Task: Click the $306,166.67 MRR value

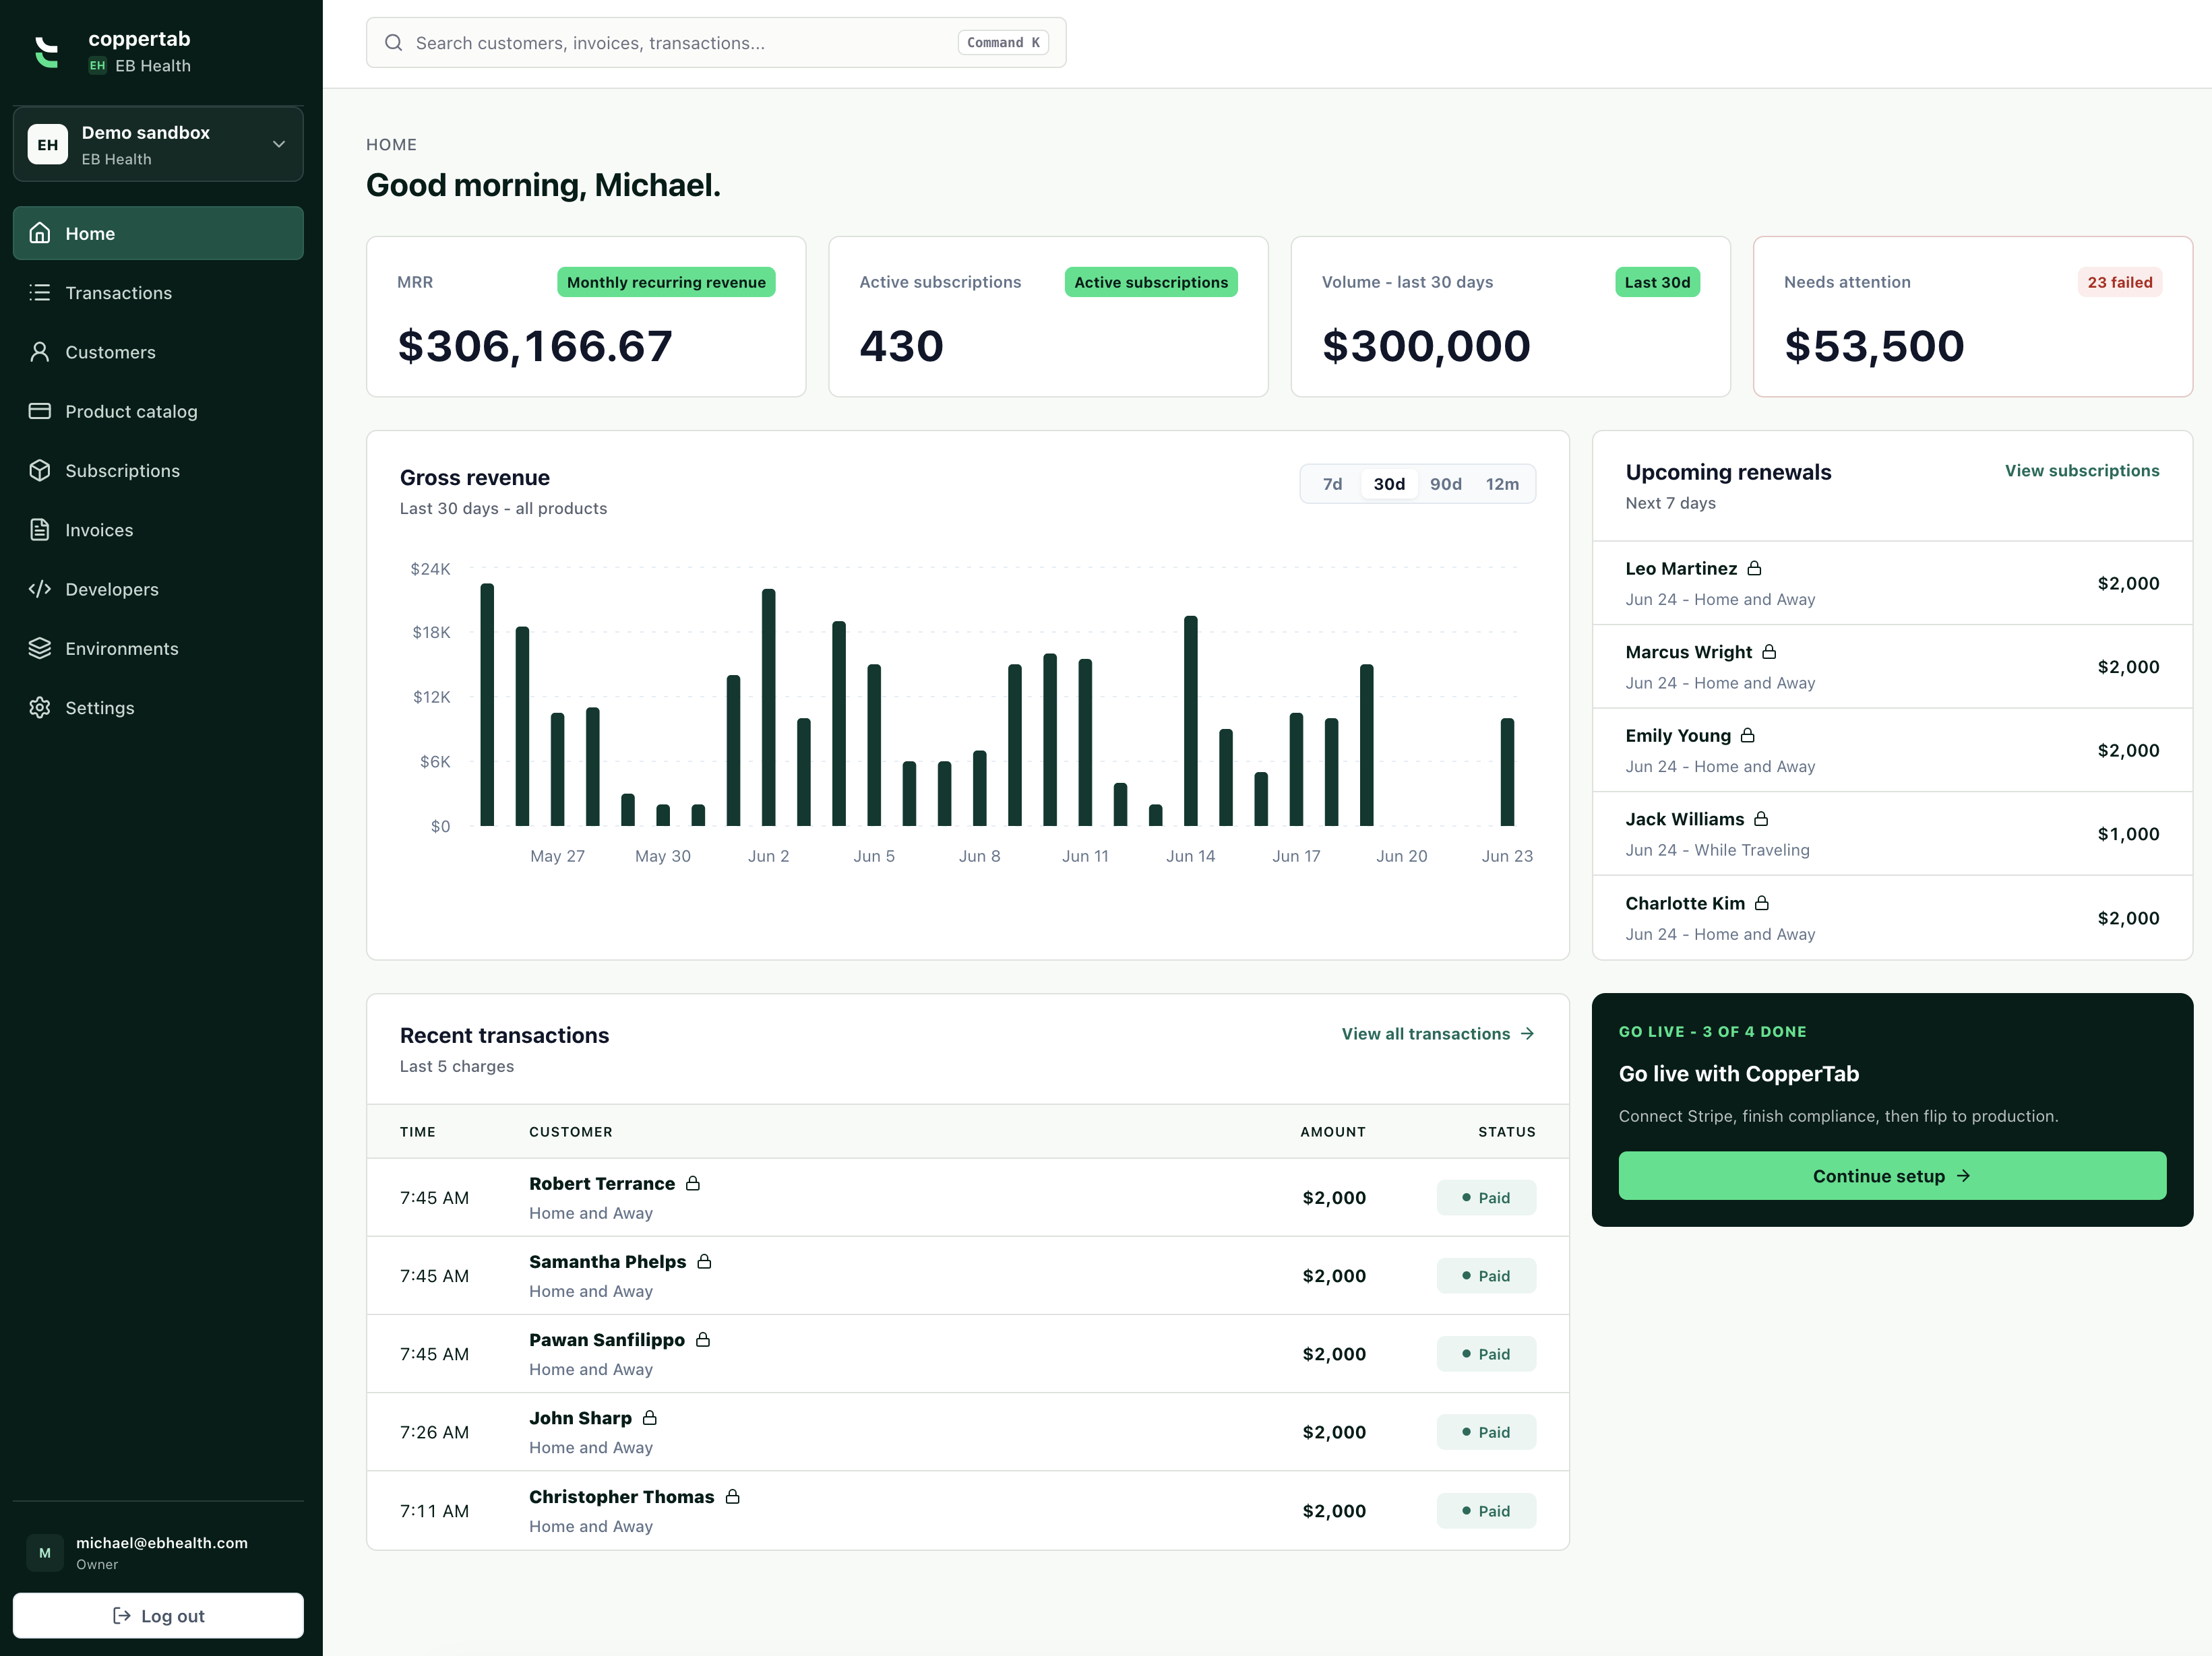Action: (535, 346)
